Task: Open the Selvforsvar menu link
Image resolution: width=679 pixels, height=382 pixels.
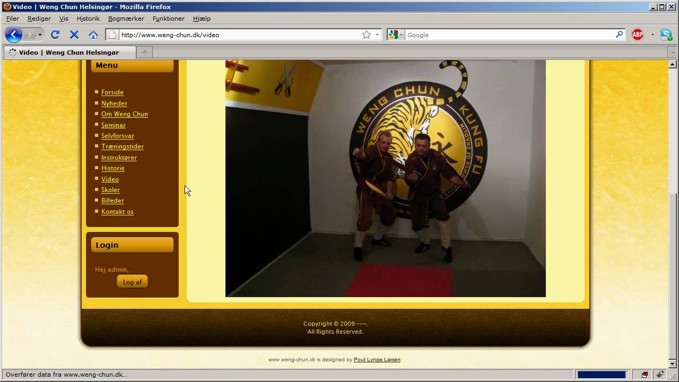Action: pos(118,136)
